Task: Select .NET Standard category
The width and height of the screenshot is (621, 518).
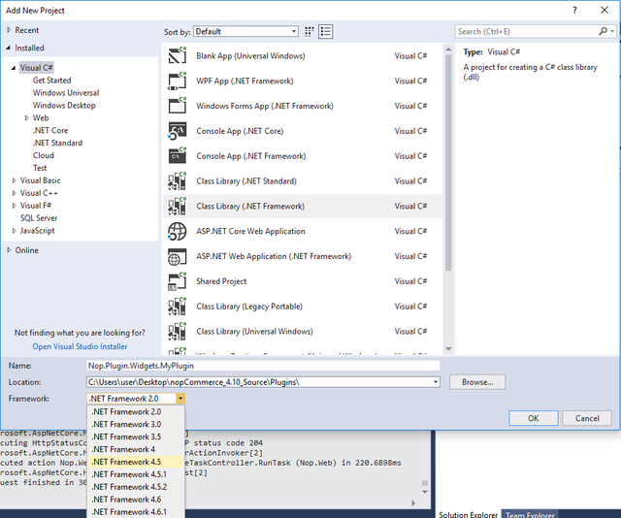Action: 57,143
